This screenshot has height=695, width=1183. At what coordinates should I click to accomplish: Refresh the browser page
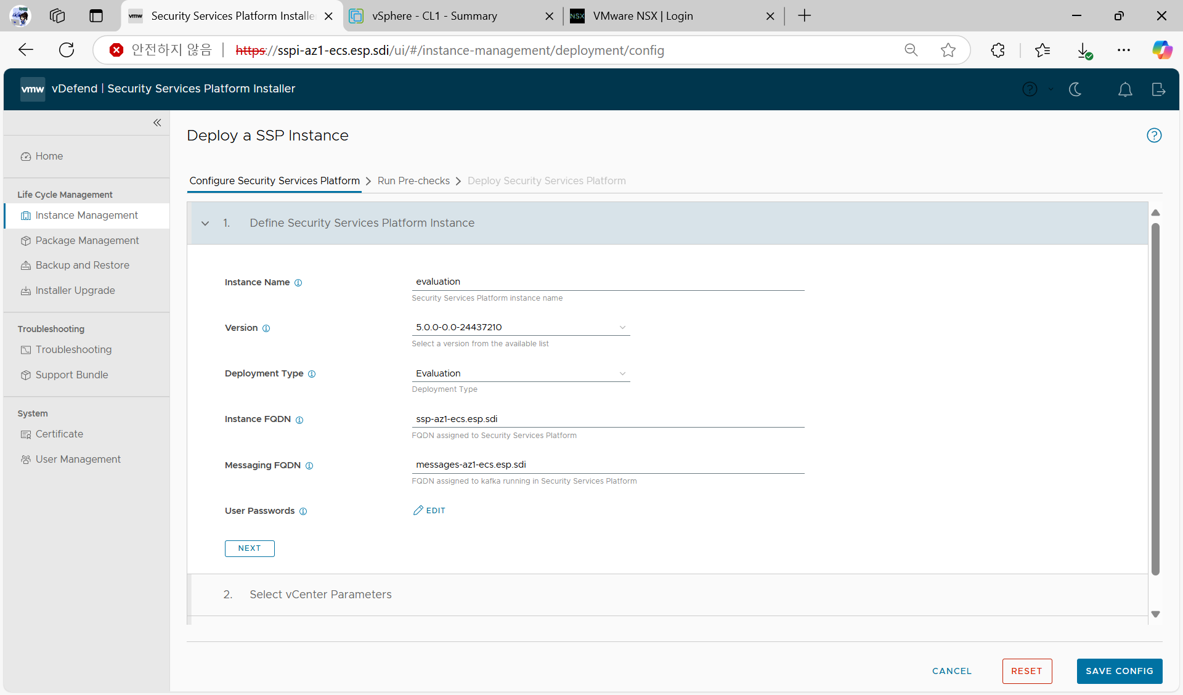pyautogui.click(x=67, y=50)
